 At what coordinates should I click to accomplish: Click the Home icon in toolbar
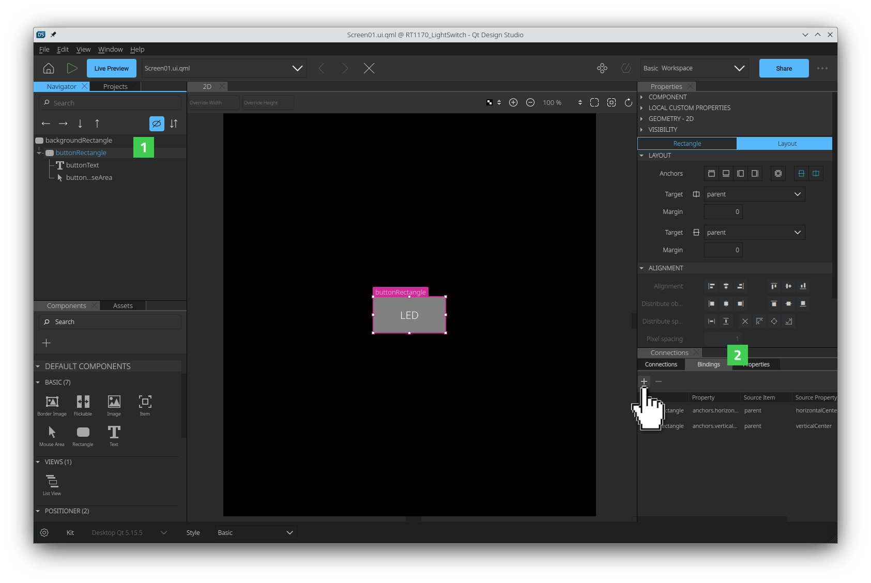point(49,68)
